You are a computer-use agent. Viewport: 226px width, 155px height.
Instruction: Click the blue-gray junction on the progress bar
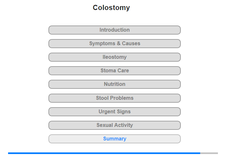pyautogui.click(x=200, y=153)
